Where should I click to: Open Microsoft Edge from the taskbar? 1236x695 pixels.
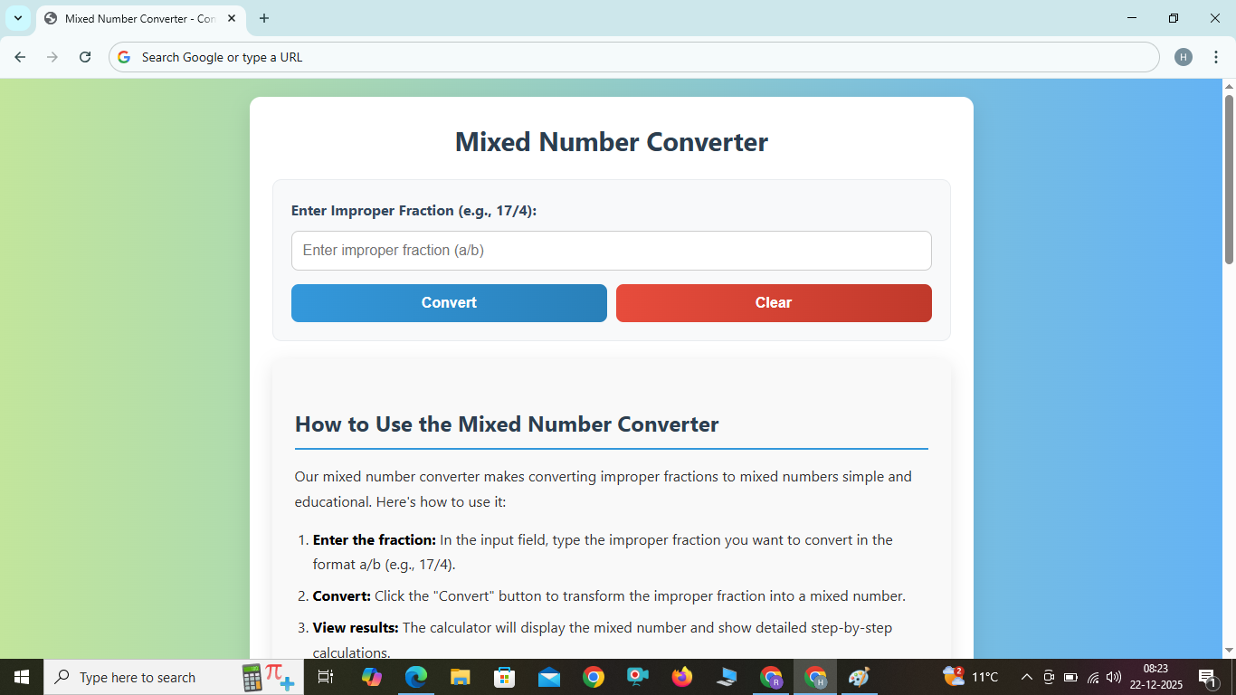(415, 677)
